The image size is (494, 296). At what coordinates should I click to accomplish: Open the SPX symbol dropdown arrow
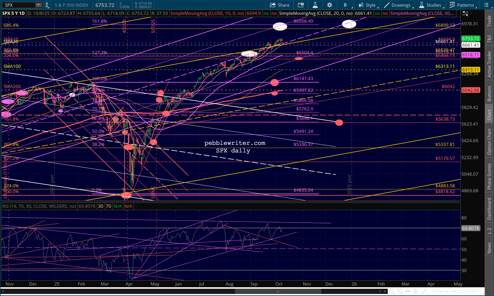coord(39,5)
